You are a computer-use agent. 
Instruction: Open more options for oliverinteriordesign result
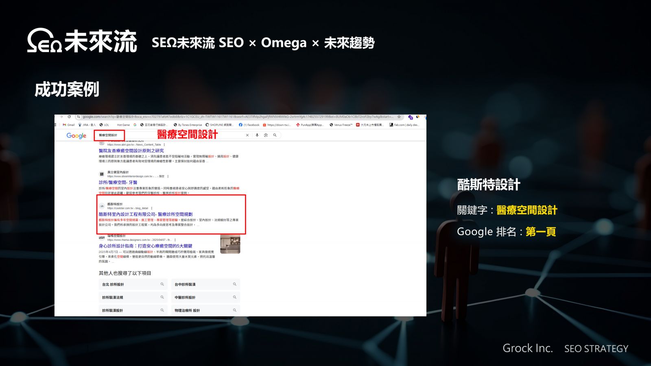pyautogui.click(x=168, y=176)
